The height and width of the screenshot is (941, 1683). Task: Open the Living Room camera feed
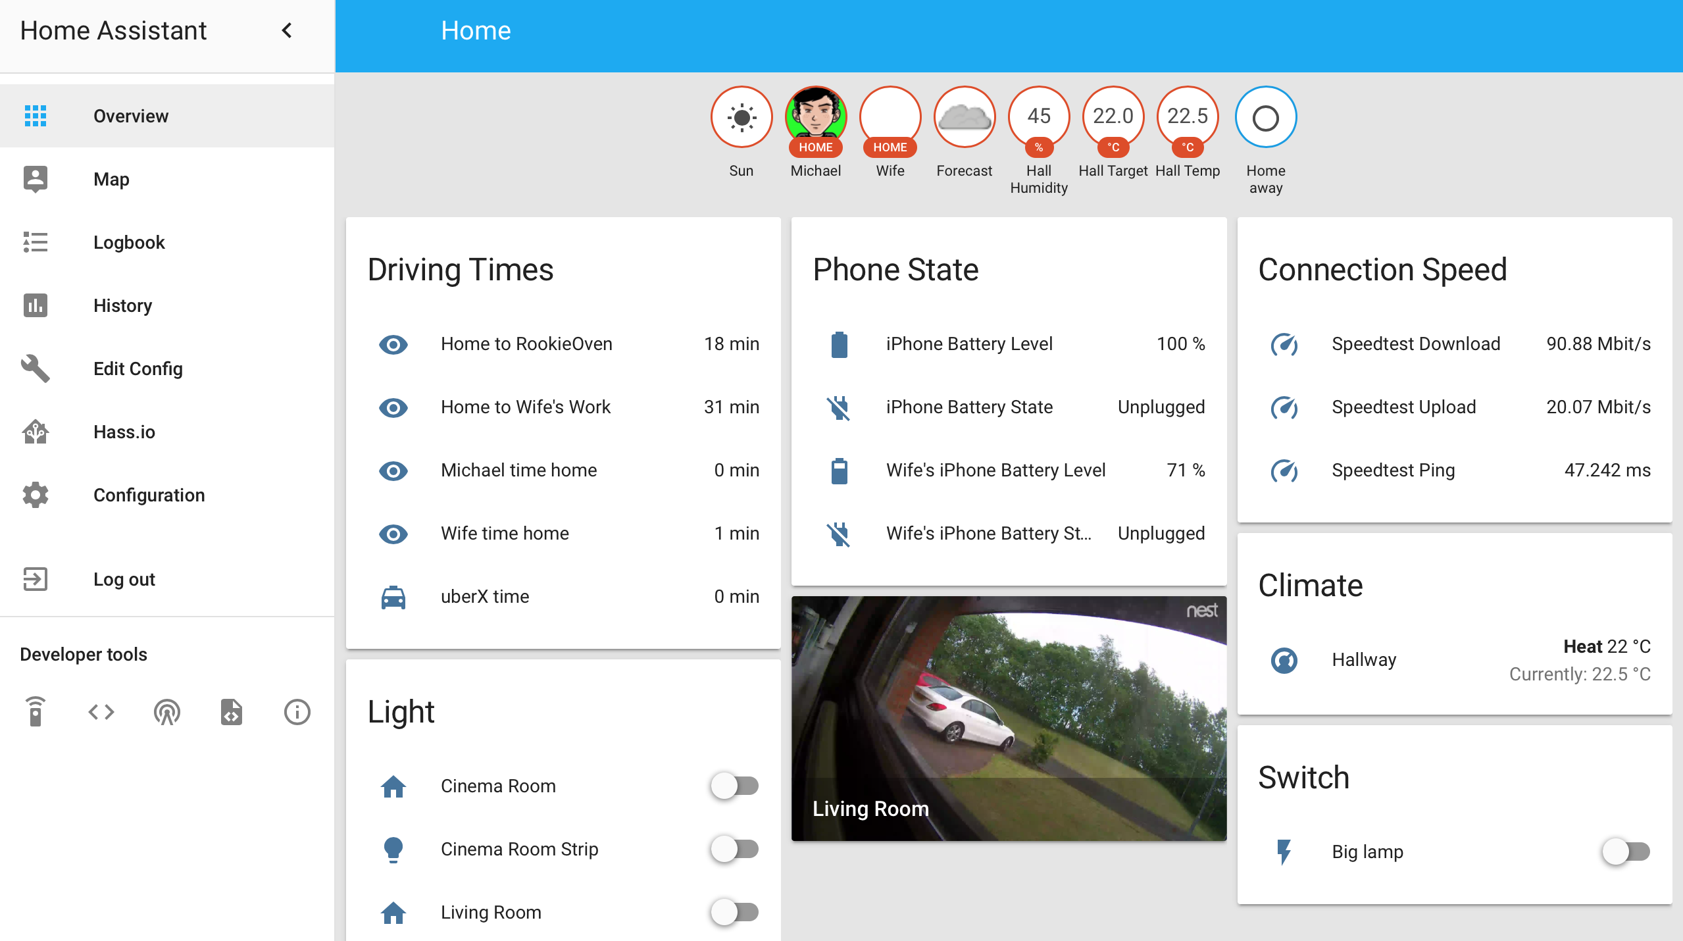pyautogui.click(x=1008, y=718)
